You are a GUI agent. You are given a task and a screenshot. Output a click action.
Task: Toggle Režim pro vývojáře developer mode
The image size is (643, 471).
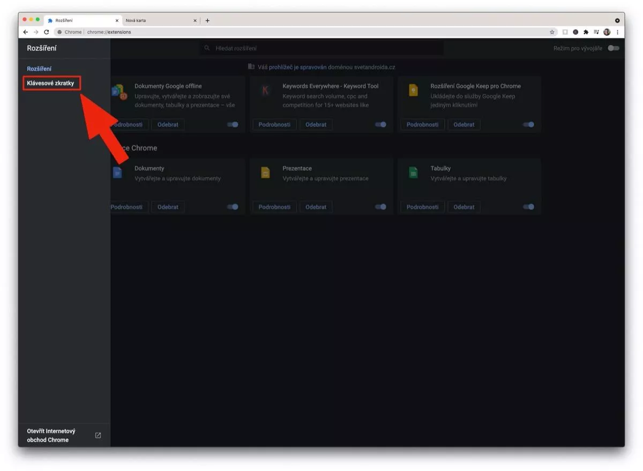click(614, 48)
